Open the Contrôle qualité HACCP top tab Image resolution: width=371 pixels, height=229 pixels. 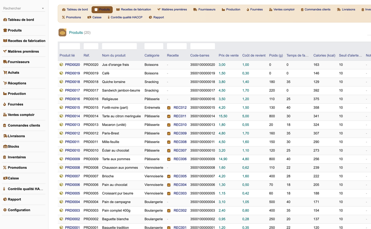[x=125, y=17]
